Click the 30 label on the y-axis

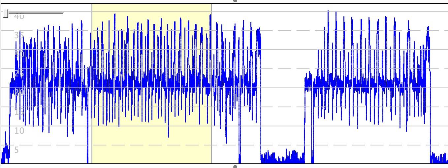pos(19,54)
